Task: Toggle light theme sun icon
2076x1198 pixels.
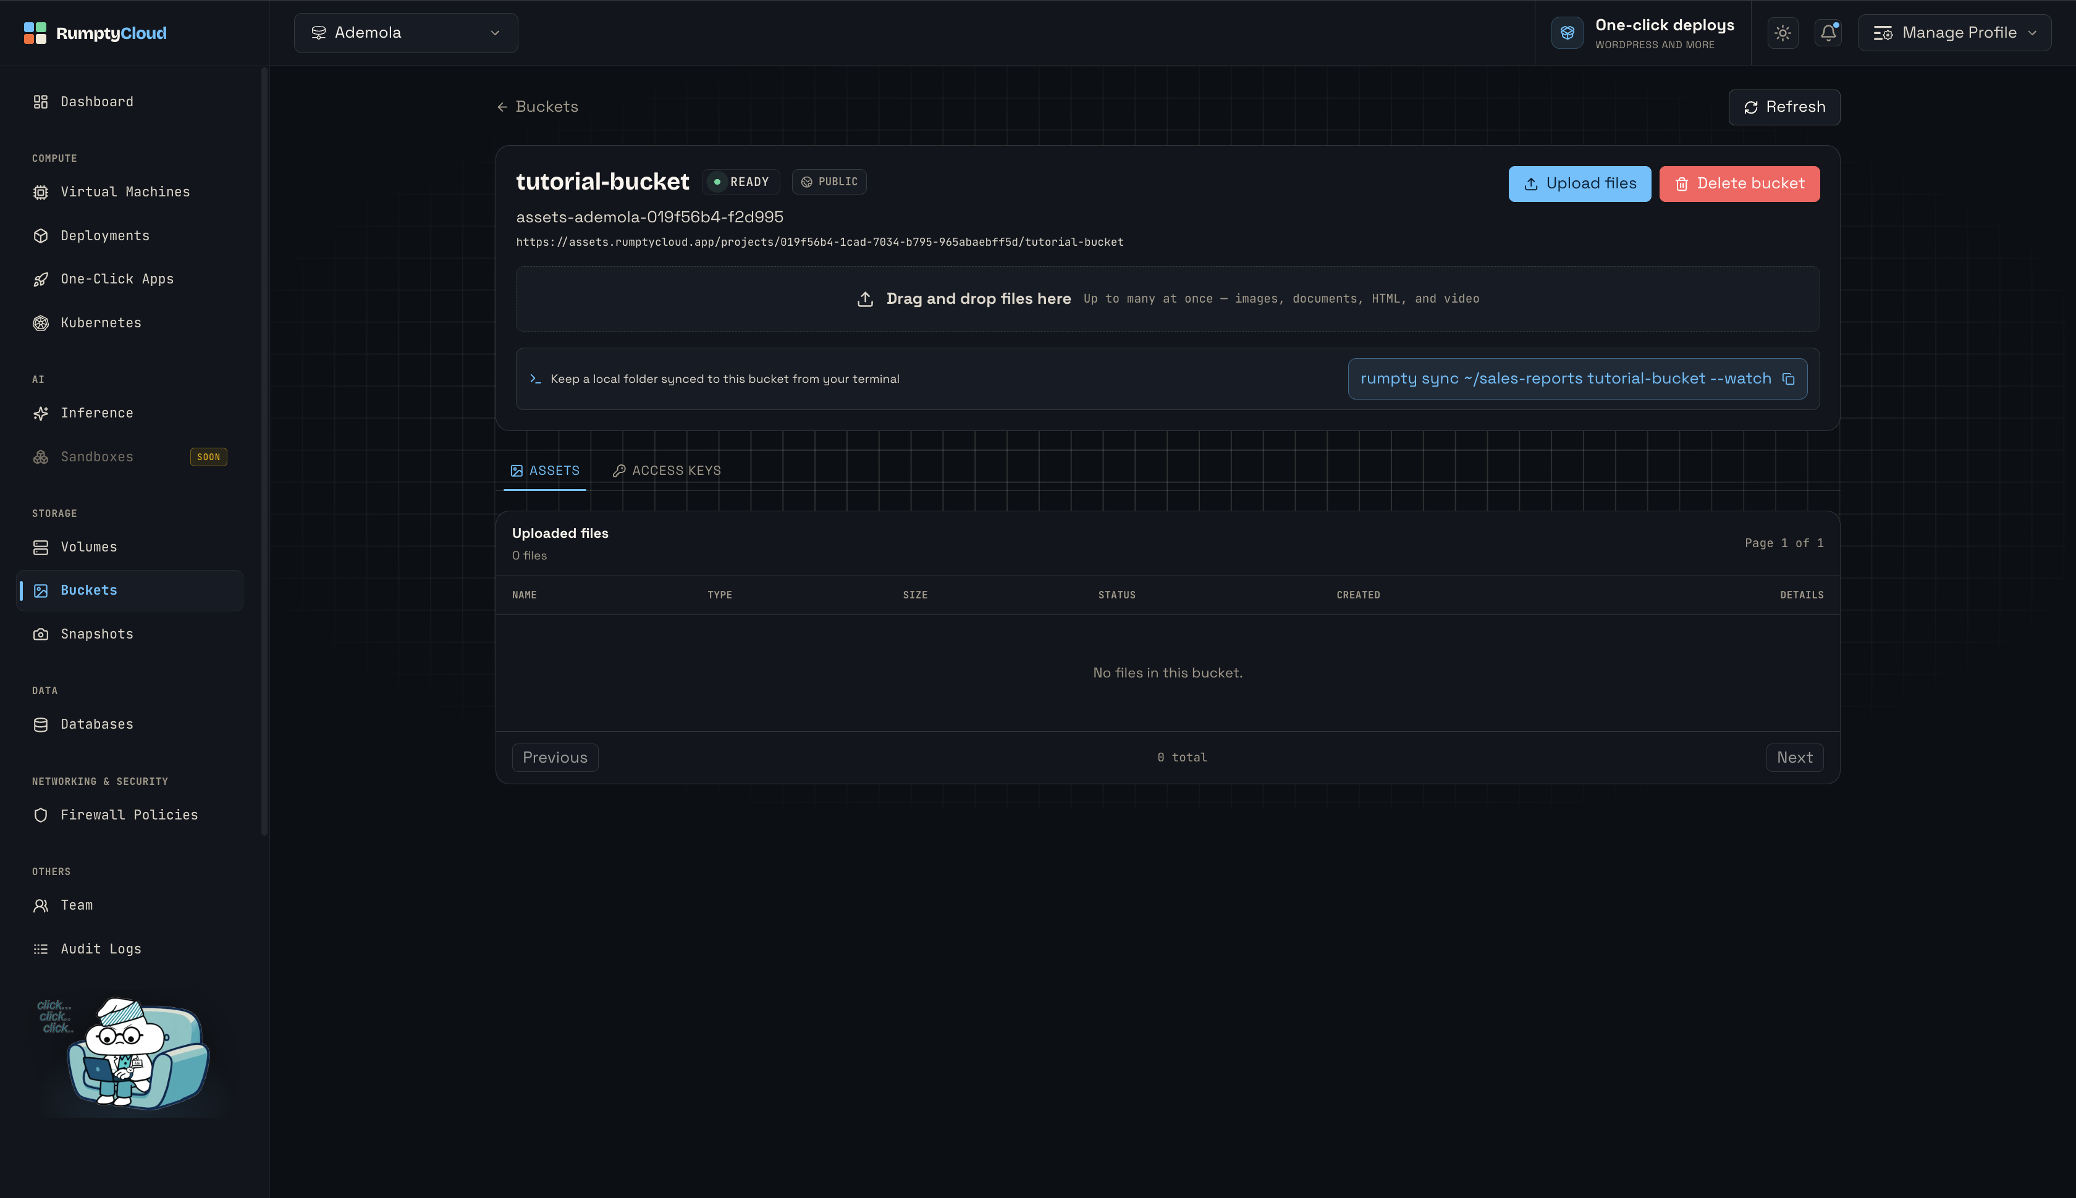Action: (1782, 33)
